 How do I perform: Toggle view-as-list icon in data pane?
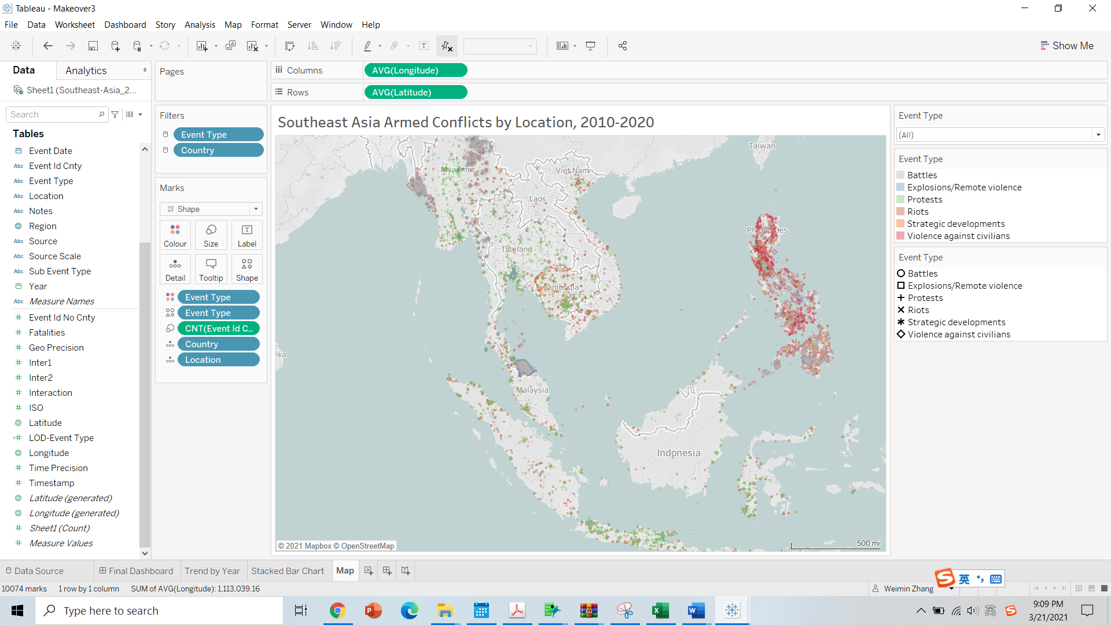click(130, 115)
